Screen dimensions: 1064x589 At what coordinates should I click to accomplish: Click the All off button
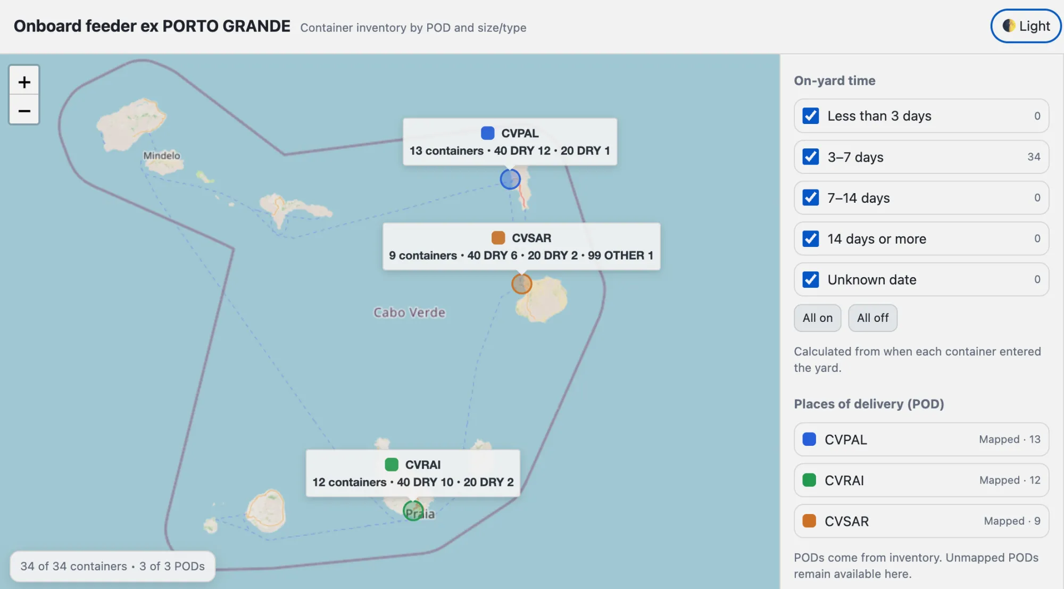872,318
